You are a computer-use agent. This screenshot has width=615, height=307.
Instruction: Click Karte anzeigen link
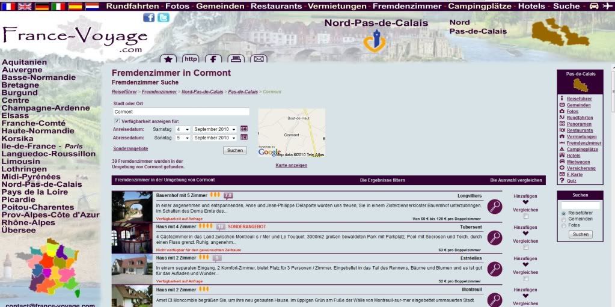(292, 165)
